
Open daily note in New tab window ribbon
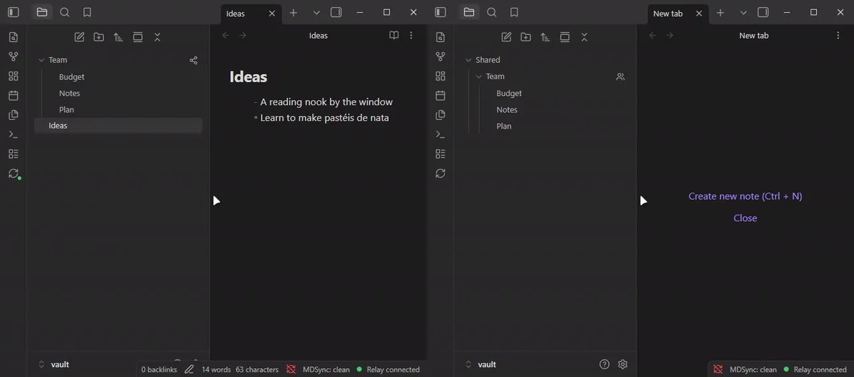[x=440, y=95]
